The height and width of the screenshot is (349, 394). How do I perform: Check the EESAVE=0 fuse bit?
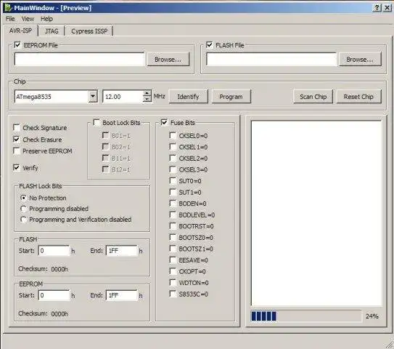173,260
